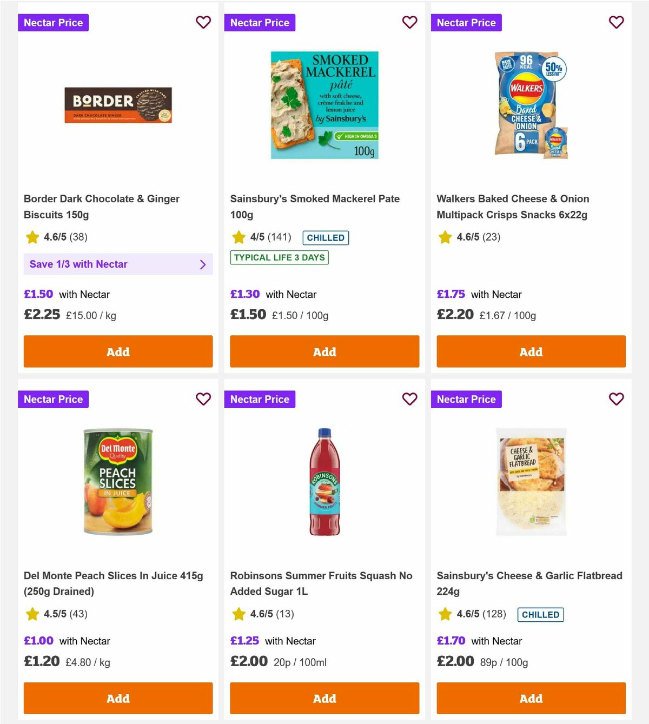Click the star icon on Del Monte peaches rating
The height and width of the screenshot is (724, 649).
(x=32, y=614)
